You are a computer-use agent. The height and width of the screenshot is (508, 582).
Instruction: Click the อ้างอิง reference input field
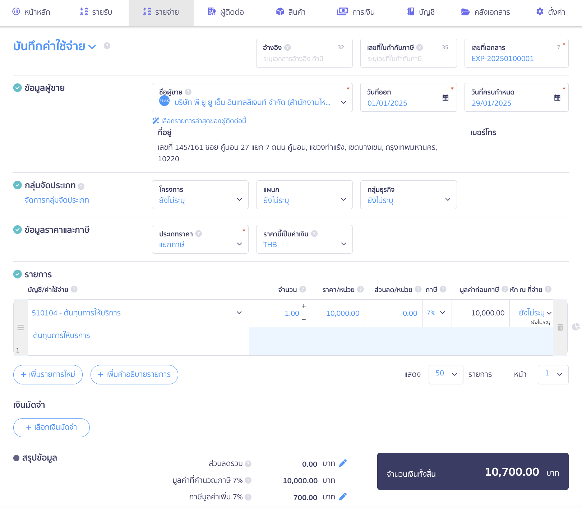[x=304, y=59]
